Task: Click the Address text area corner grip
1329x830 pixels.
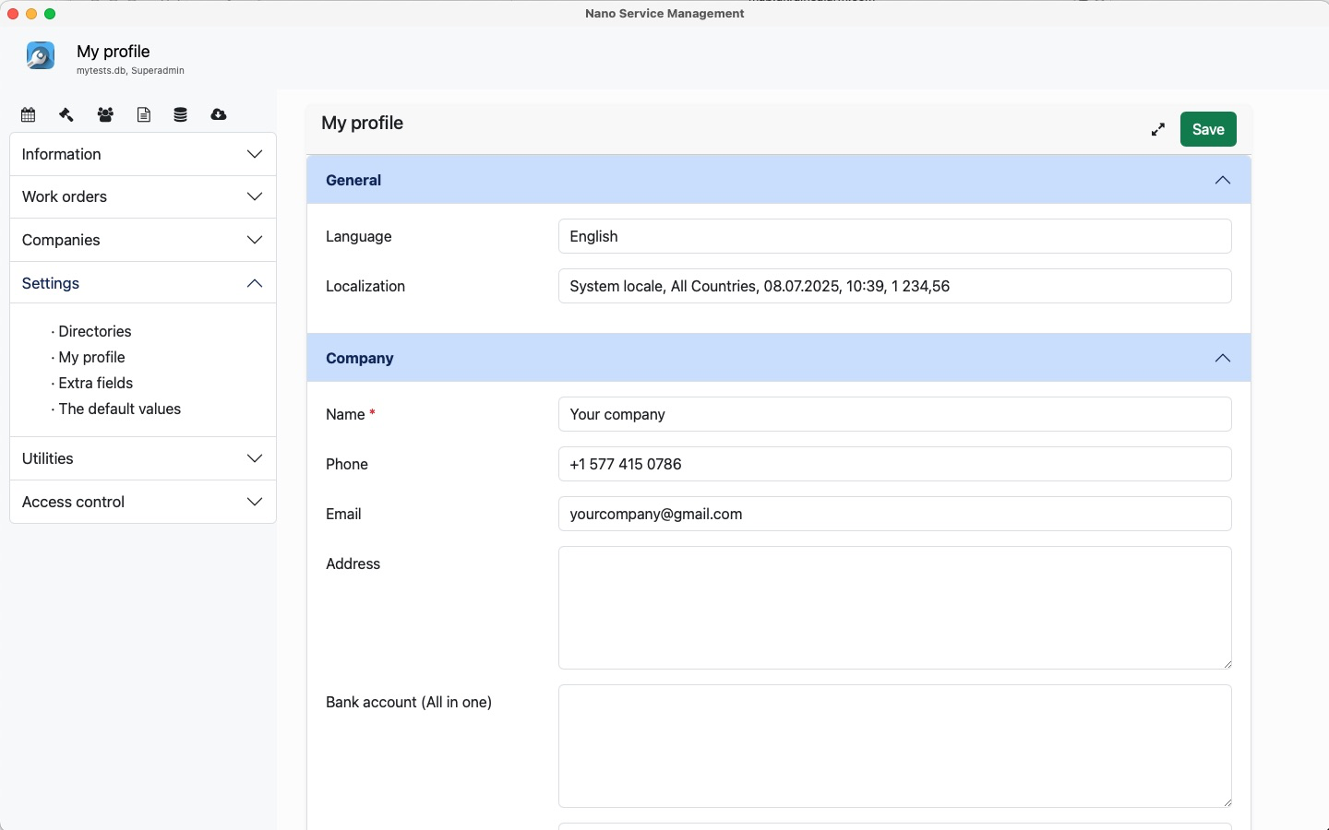Action: (x=1227, y=664)
